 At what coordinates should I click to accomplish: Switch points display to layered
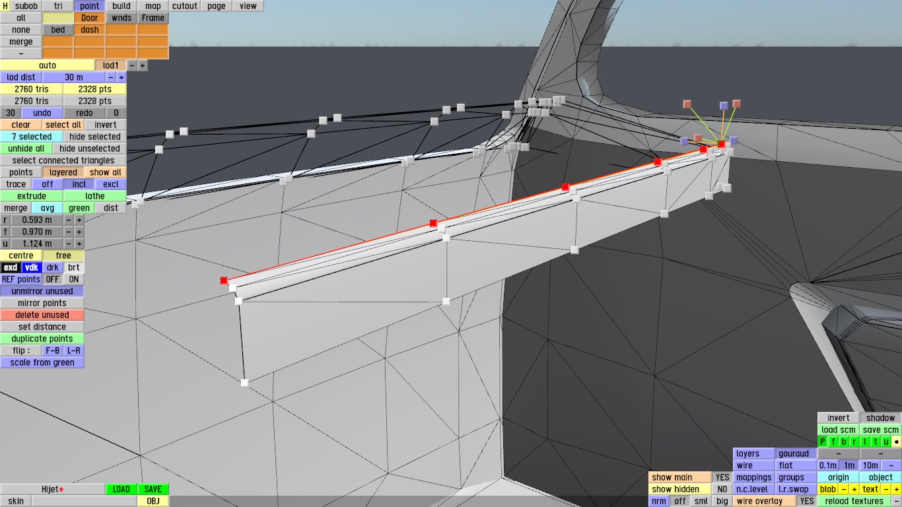pos(63,172)
